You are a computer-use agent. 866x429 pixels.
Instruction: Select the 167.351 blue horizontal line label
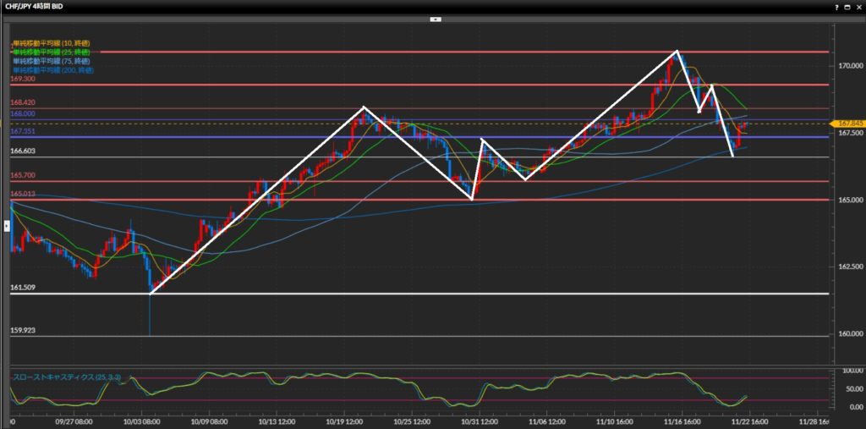[23, 132]
